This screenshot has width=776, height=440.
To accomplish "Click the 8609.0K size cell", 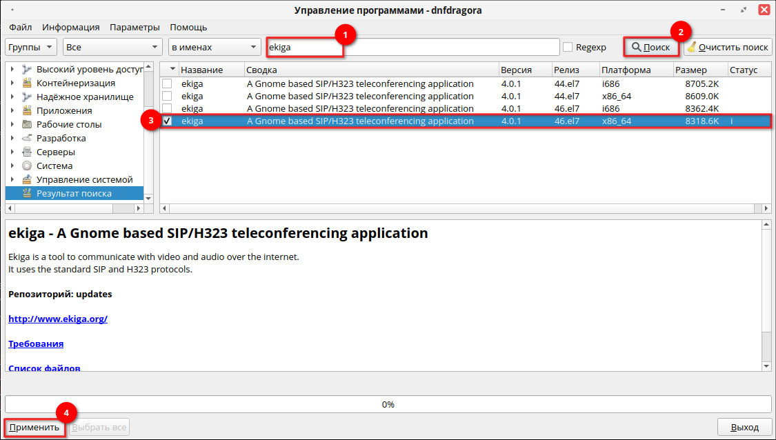I will pyautogui.click(x=702, y=96).
